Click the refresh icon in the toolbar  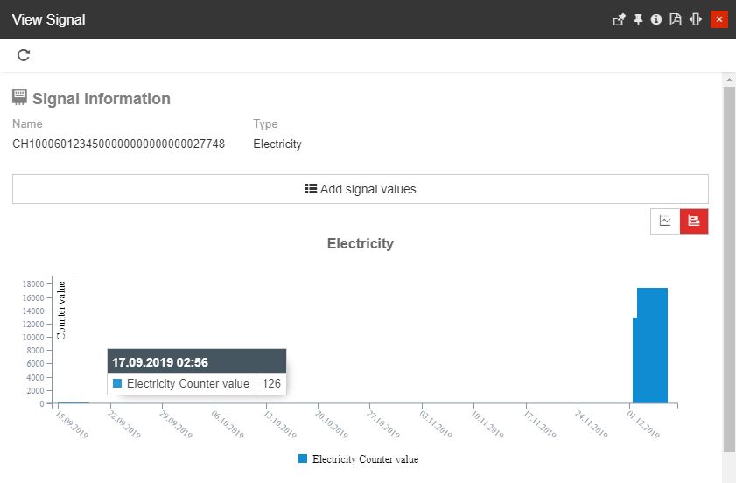pyautogui.click(x=24, y=55)
